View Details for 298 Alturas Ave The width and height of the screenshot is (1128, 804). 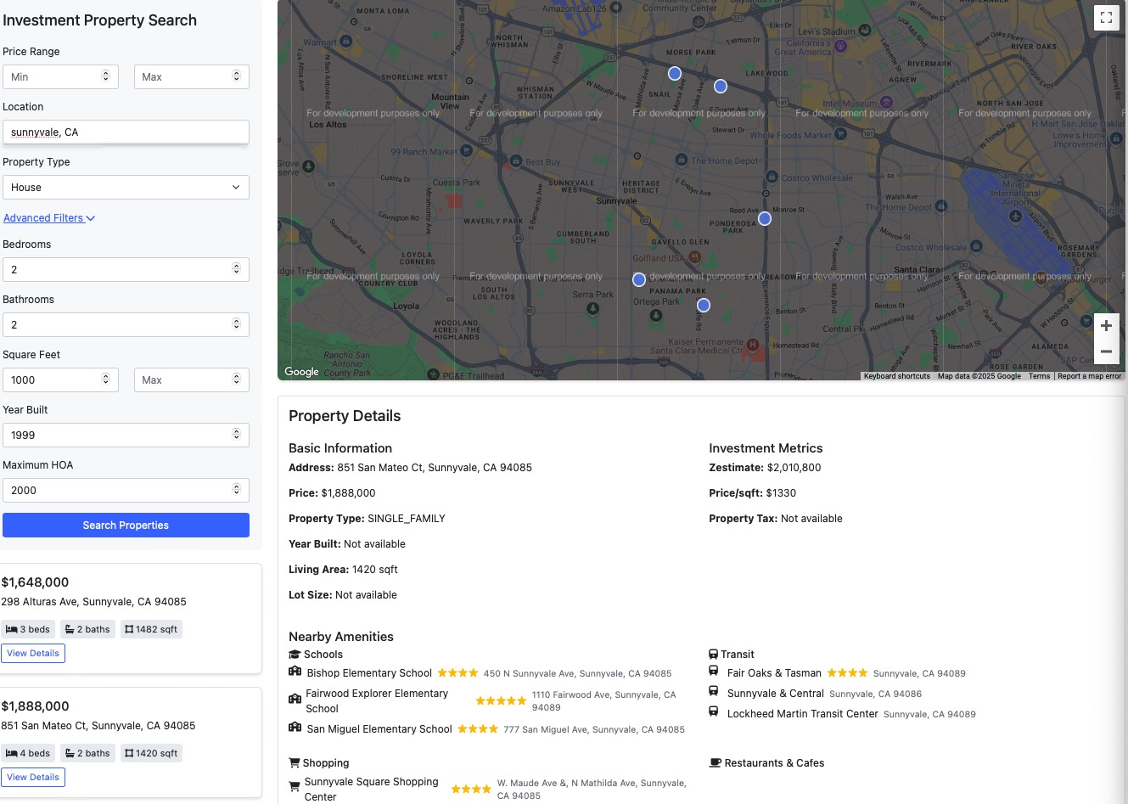click(x=33, y=654)
